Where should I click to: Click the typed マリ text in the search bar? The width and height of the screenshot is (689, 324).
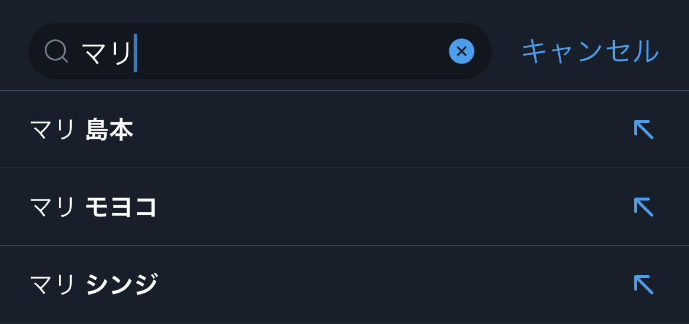point(107,53)
